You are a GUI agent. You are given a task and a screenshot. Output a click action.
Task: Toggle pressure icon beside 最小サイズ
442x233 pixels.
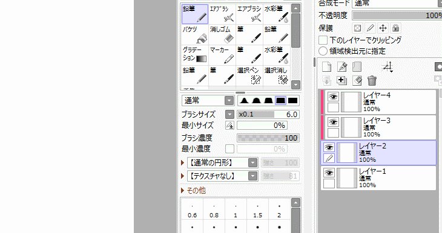tap(229, 126)
